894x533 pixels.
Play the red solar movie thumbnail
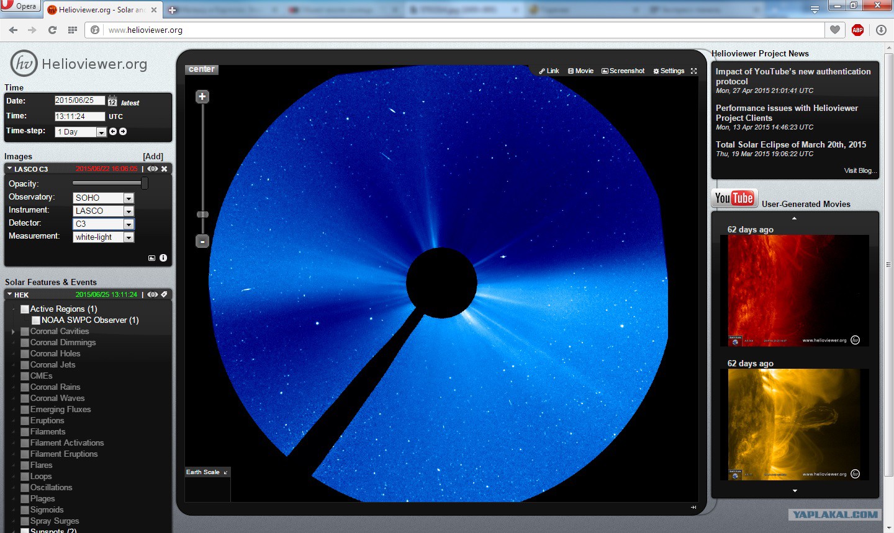tap(795, 291)
